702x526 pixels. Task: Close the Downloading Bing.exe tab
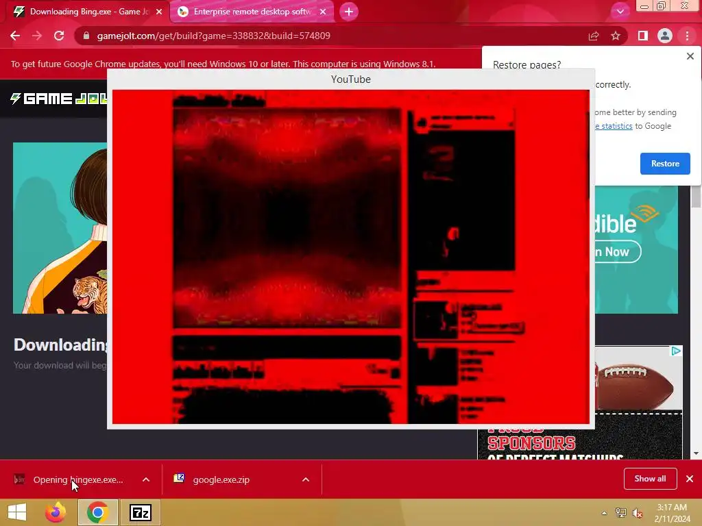pyautogui.click(x=159, y=12)
